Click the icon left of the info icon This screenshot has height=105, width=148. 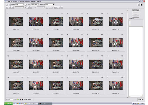139,5
